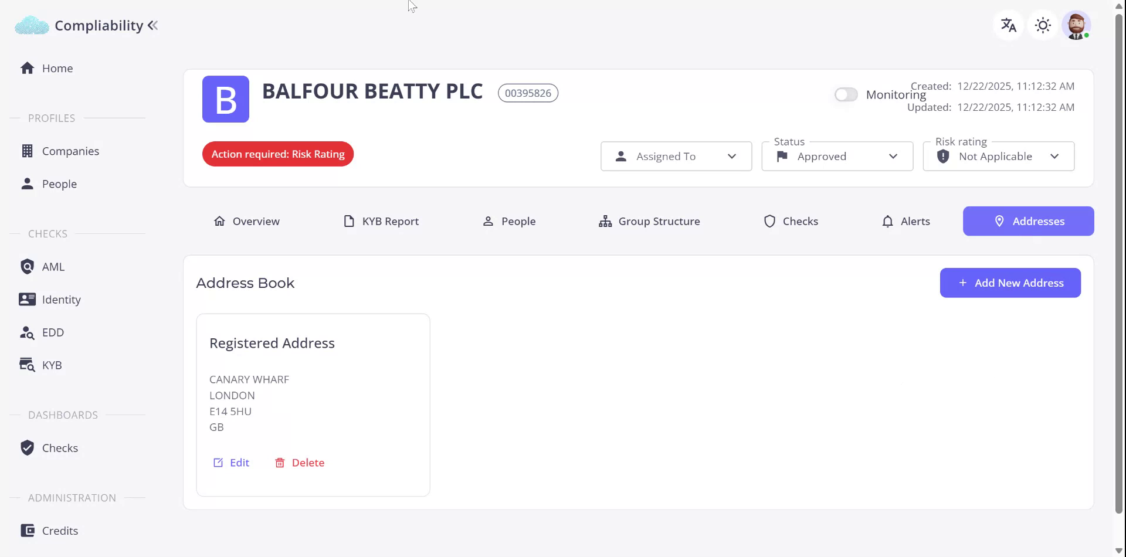Open the Status Approved dropdown
The height and width of the screenshot is (557, 1126).
point(837,157)
